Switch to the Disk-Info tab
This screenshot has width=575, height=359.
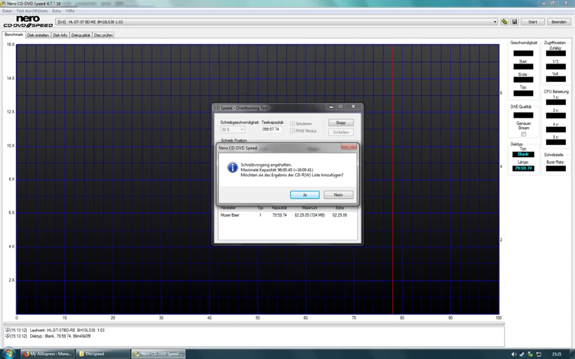(x=60, y=35)
